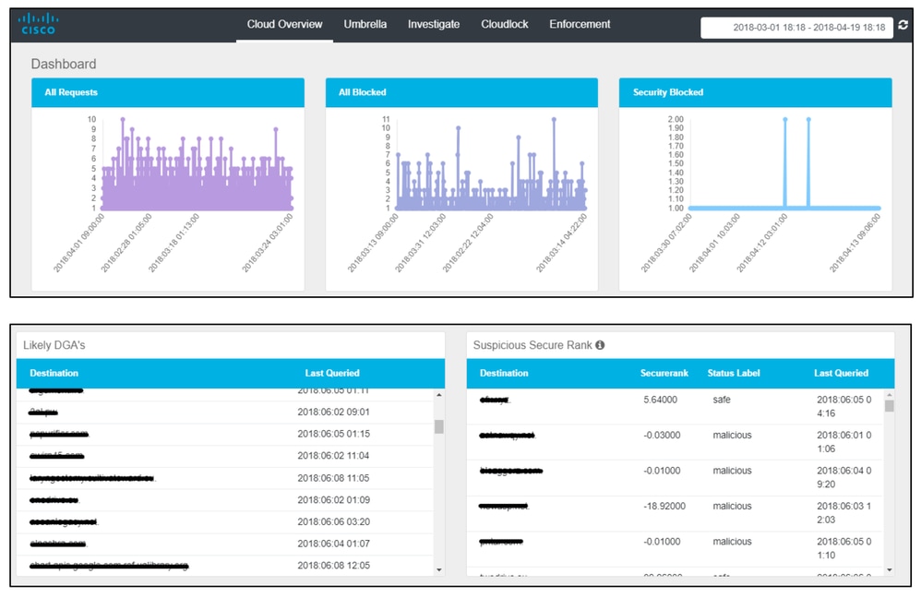The height and width of the screenshot is (598, 921).
Task: Click the down arrow in Likely DGA's scrollbar
Action: point(438,569)
